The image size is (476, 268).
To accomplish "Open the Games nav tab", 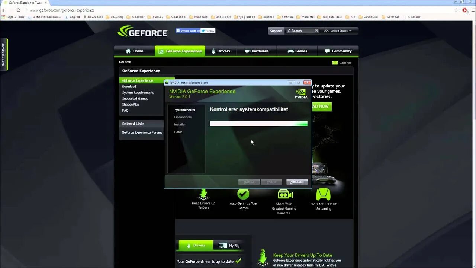I will tap(297, 51).
